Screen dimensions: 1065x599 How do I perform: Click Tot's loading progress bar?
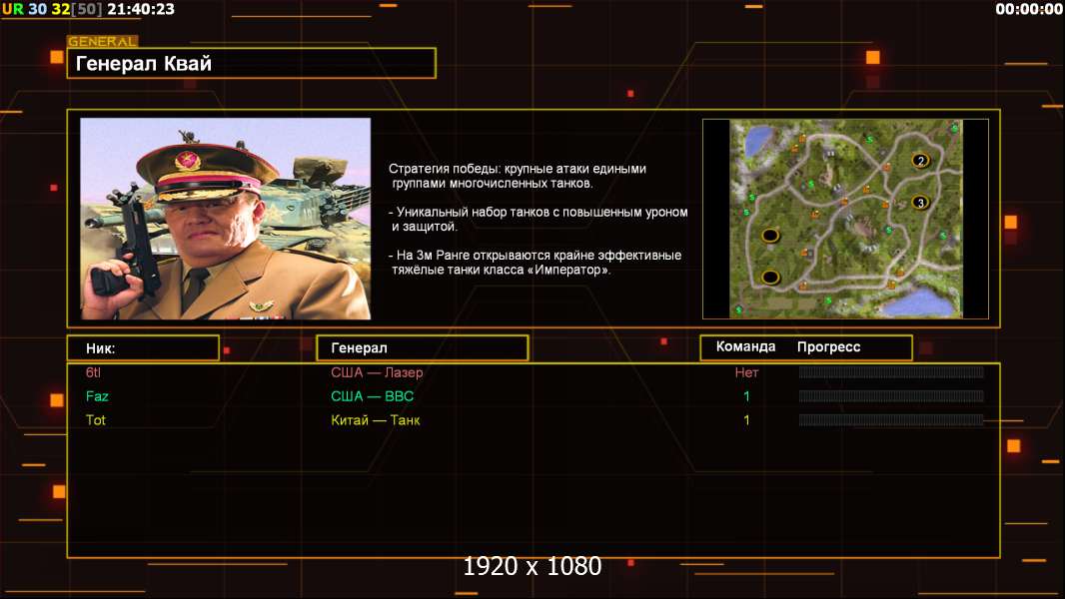coord(891,420)
